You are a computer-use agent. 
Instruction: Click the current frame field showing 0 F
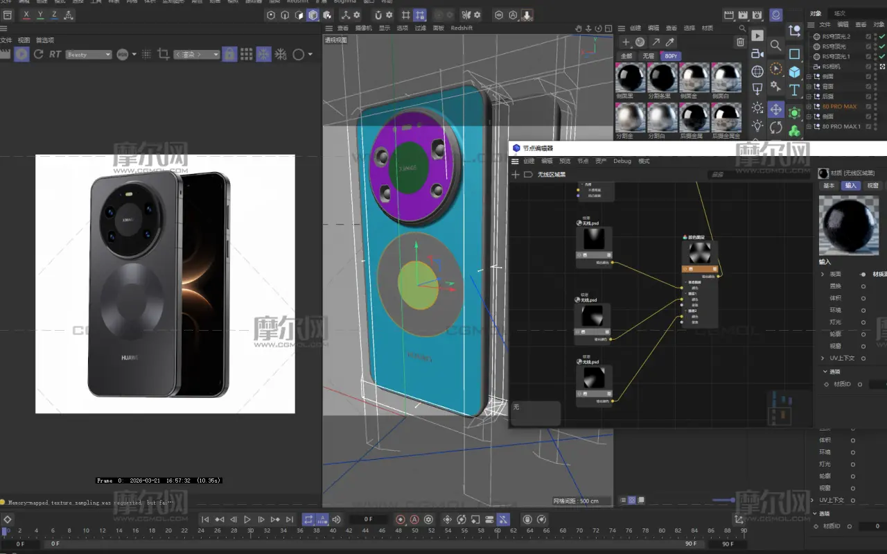click(368, 519)
